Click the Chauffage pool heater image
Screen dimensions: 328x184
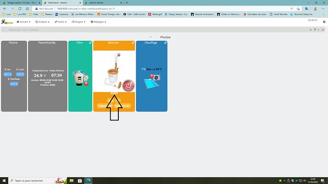pyautogui.click(x=152, y=82)
